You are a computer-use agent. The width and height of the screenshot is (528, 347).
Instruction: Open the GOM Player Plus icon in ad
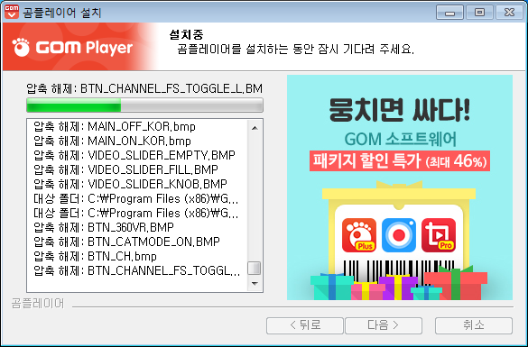(359, 235)
